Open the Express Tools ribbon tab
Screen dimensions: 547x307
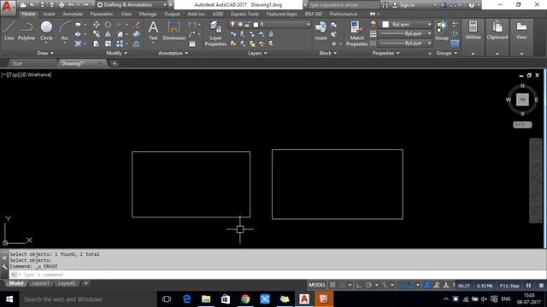click(244, 14)
